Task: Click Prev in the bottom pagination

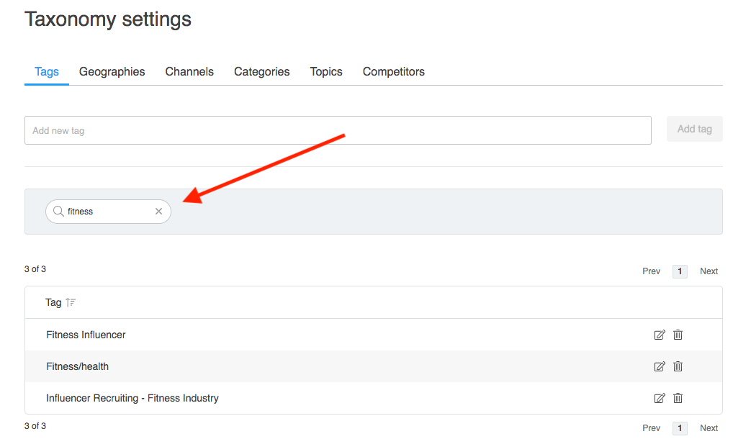Action: pos(651,427)
